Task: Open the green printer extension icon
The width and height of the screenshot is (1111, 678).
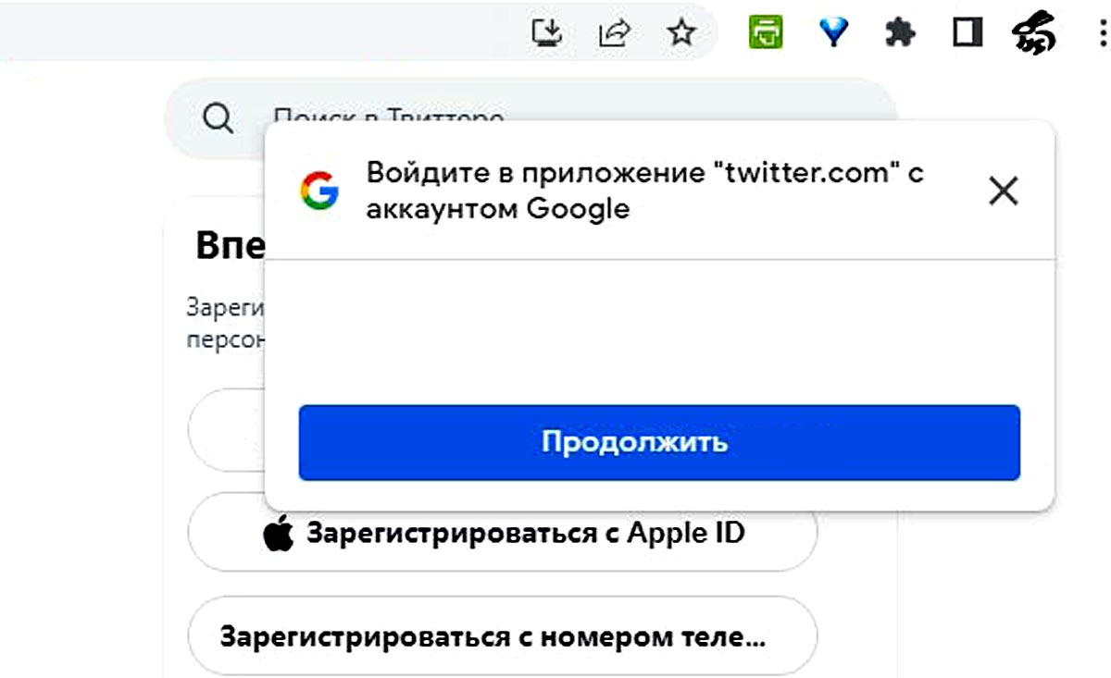Action: click(766, 33)
